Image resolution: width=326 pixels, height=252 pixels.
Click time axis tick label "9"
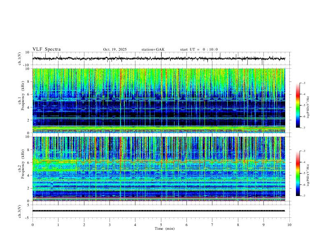tap(263, 225)
